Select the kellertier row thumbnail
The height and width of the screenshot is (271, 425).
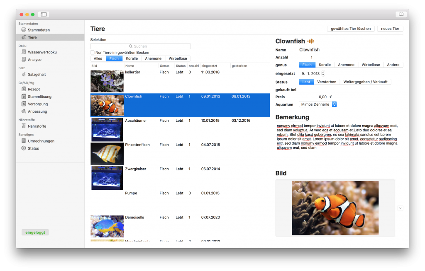click(107, 81)
